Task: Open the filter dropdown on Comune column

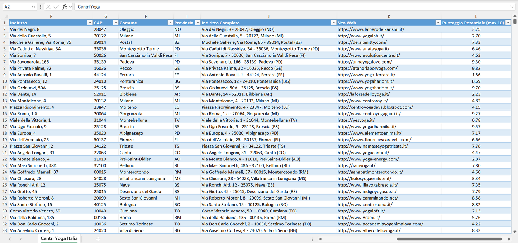Action: [x=170, y=22]
